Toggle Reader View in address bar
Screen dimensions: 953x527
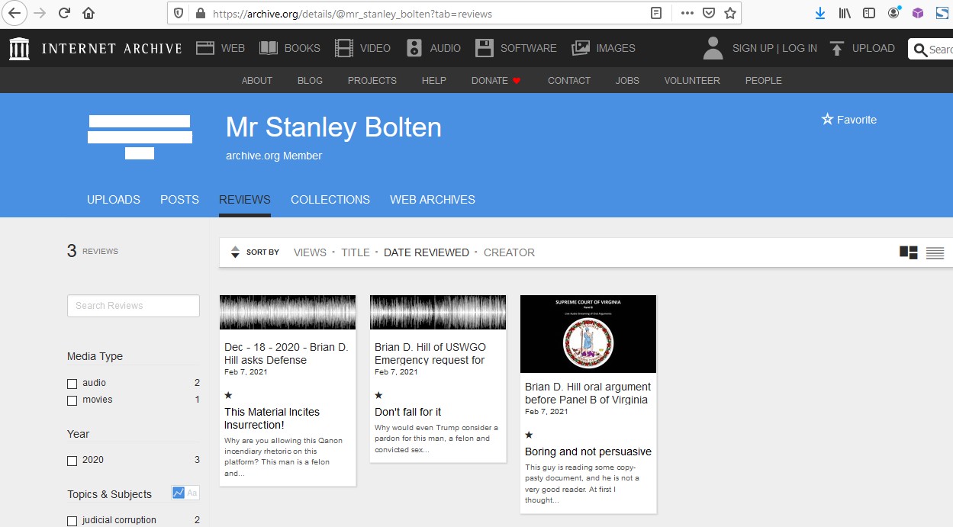[655, 13]
